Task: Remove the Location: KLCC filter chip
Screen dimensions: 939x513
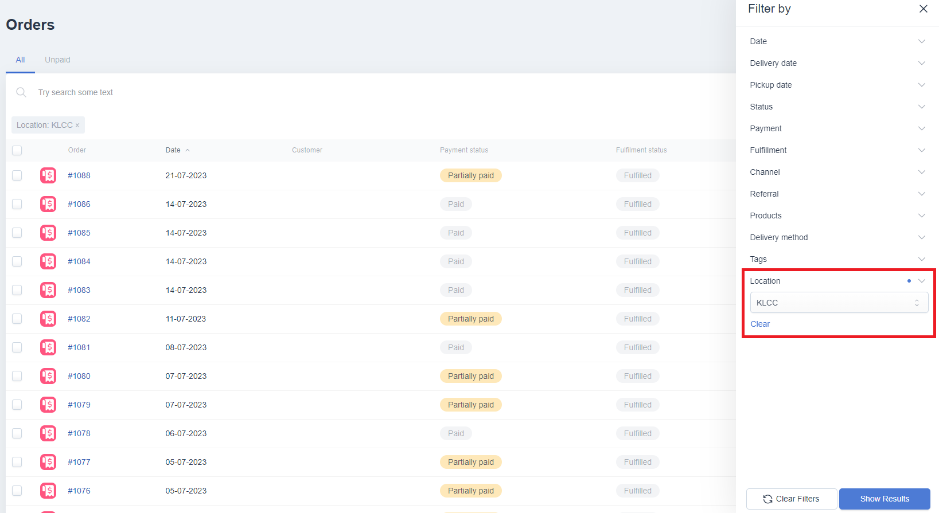Action: 77,126
